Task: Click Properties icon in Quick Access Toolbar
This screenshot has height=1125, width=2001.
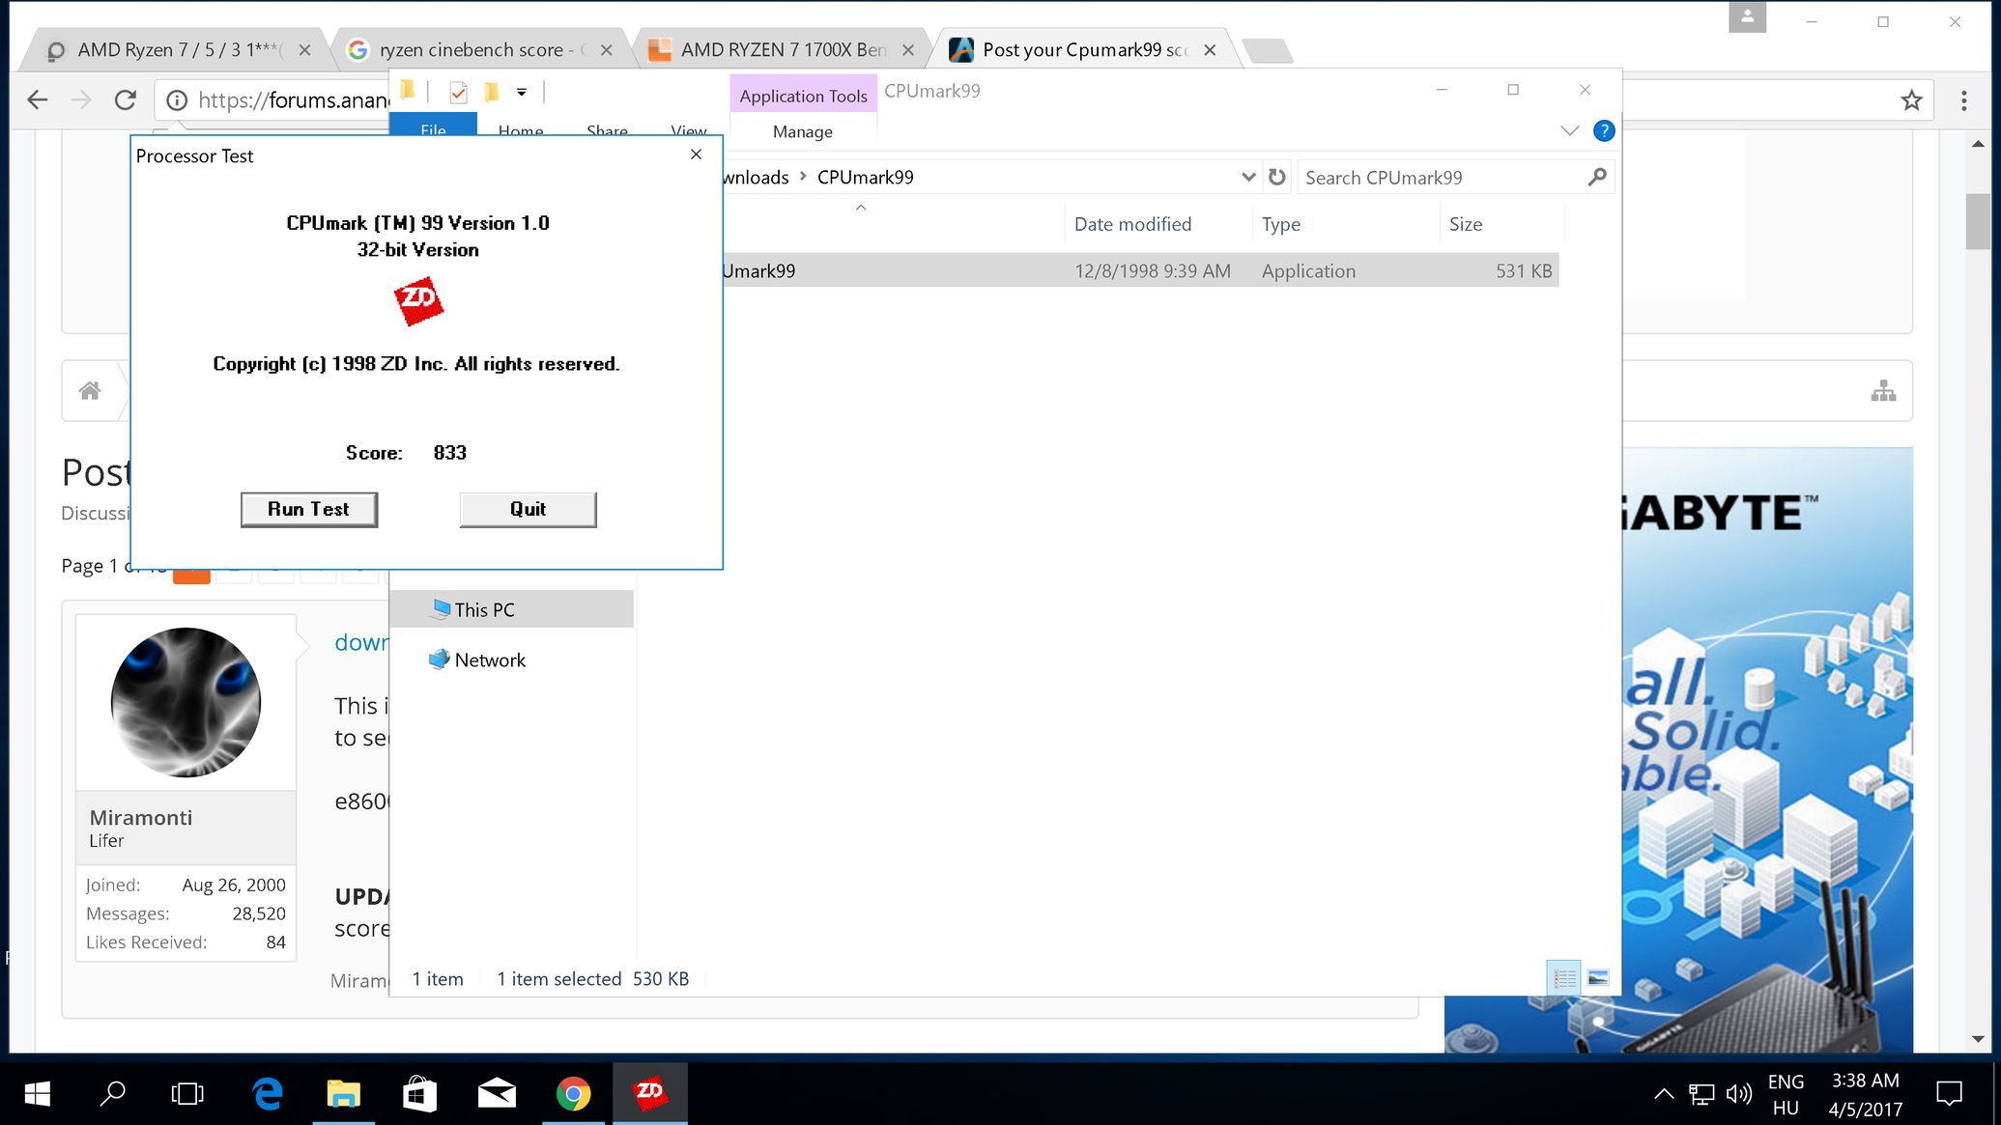Action: click(x=458, y=93)
